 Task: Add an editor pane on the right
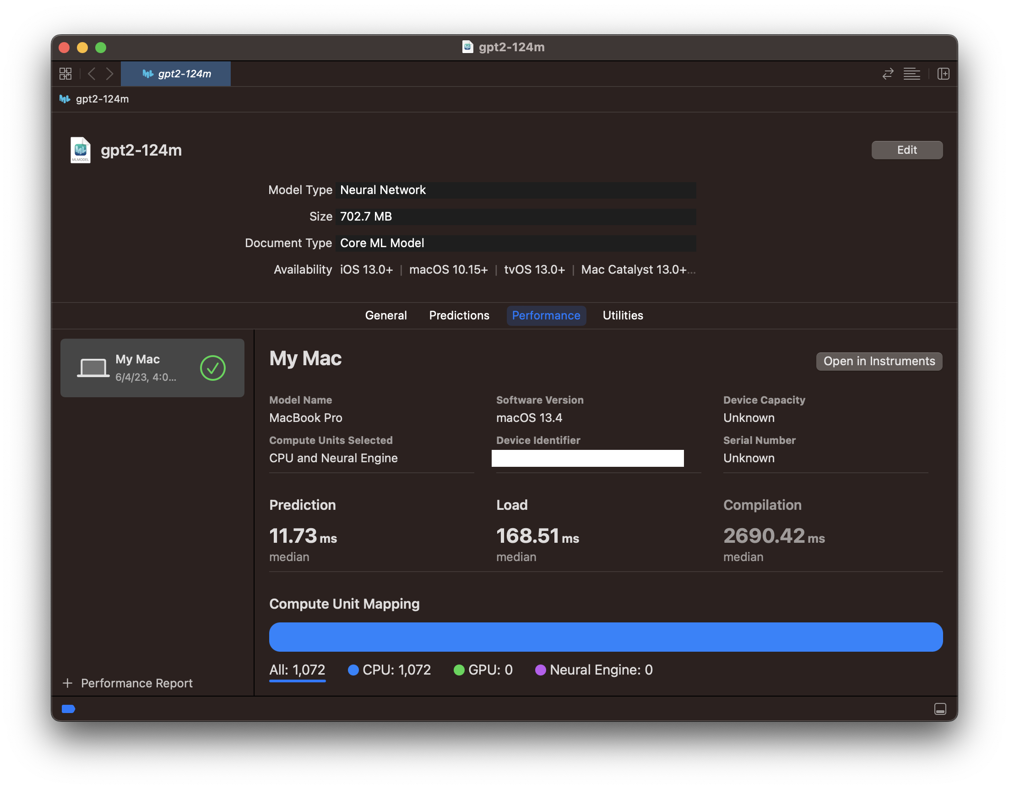(943, 74)
